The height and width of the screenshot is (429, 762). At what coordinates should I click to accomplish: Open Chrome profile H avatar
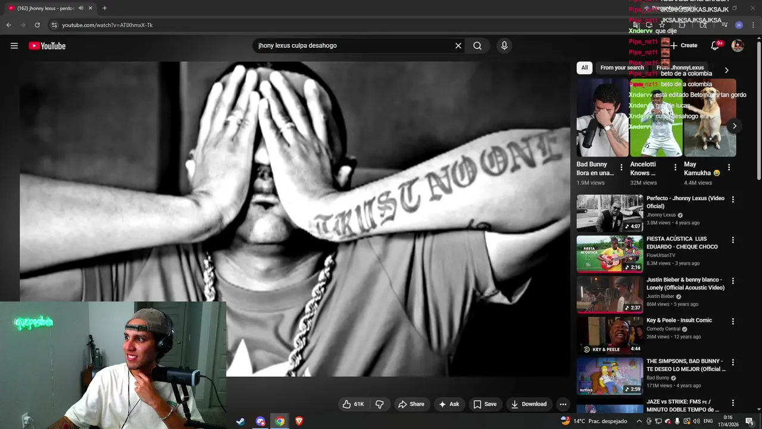(739, 25)
